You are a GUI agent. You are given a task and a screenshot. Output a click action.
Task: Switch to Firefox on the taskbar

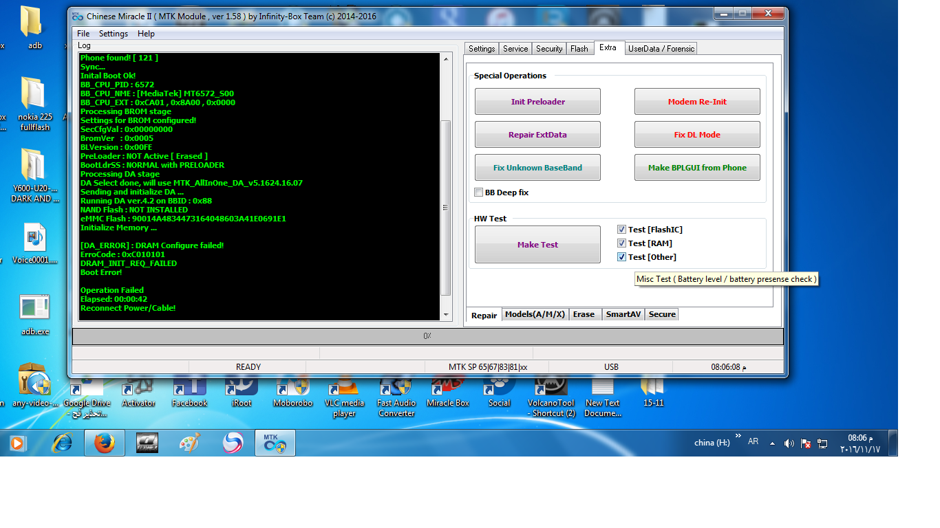tap(105, 443)
